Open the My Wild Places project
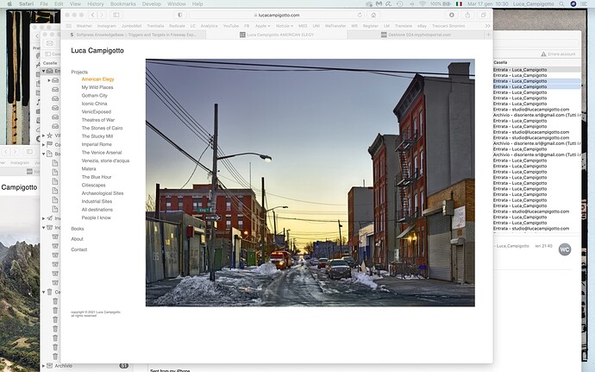Screen dimensions: 595x372 (x=97, y=87)
